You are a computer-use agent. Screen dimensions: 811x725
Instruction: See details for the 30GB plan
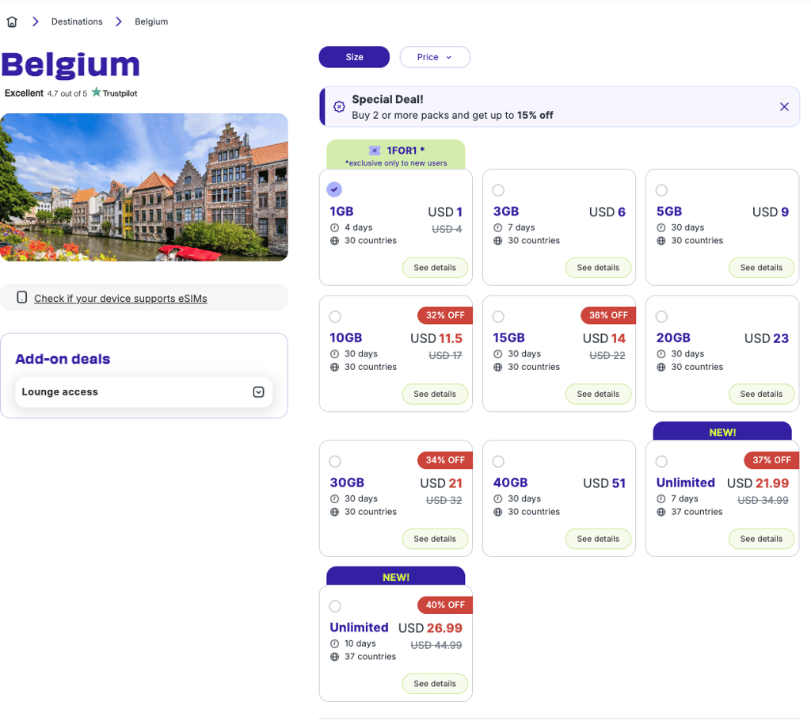[x=435, y=539]
